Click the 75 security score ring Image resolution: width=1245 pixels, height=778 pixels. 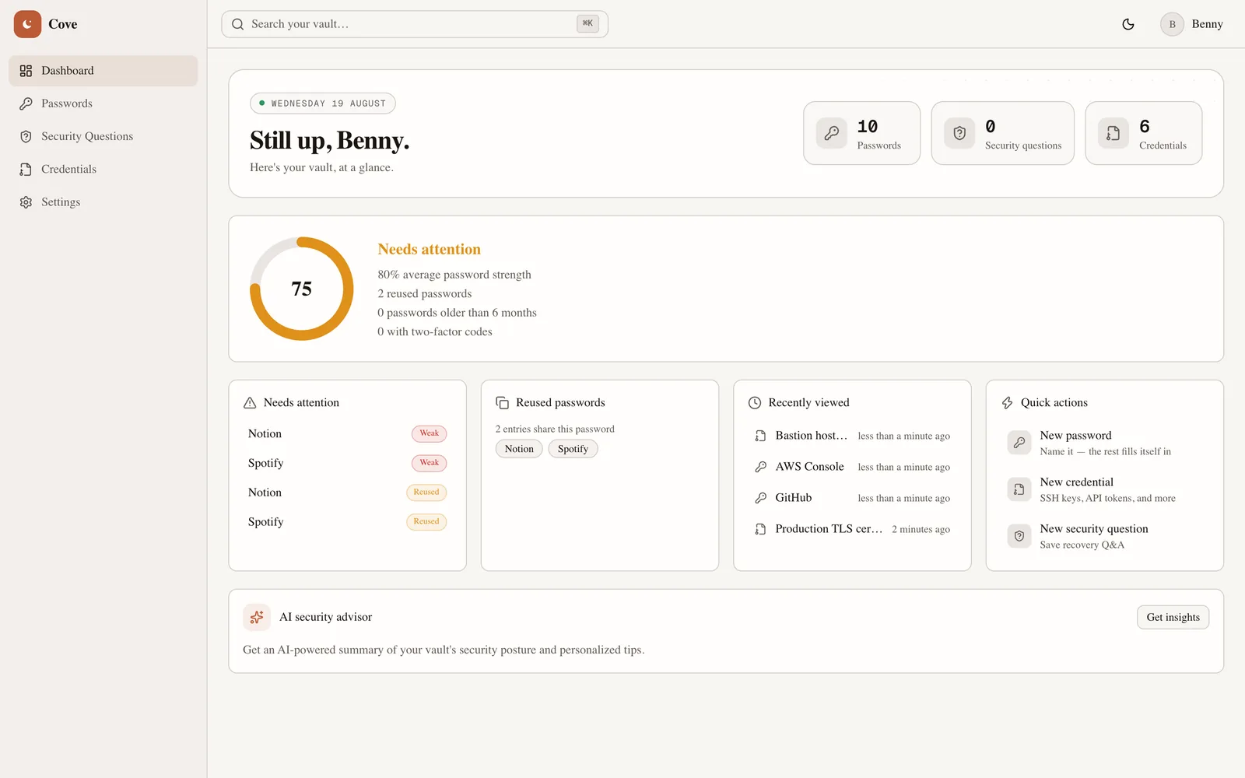coord(302,289)
